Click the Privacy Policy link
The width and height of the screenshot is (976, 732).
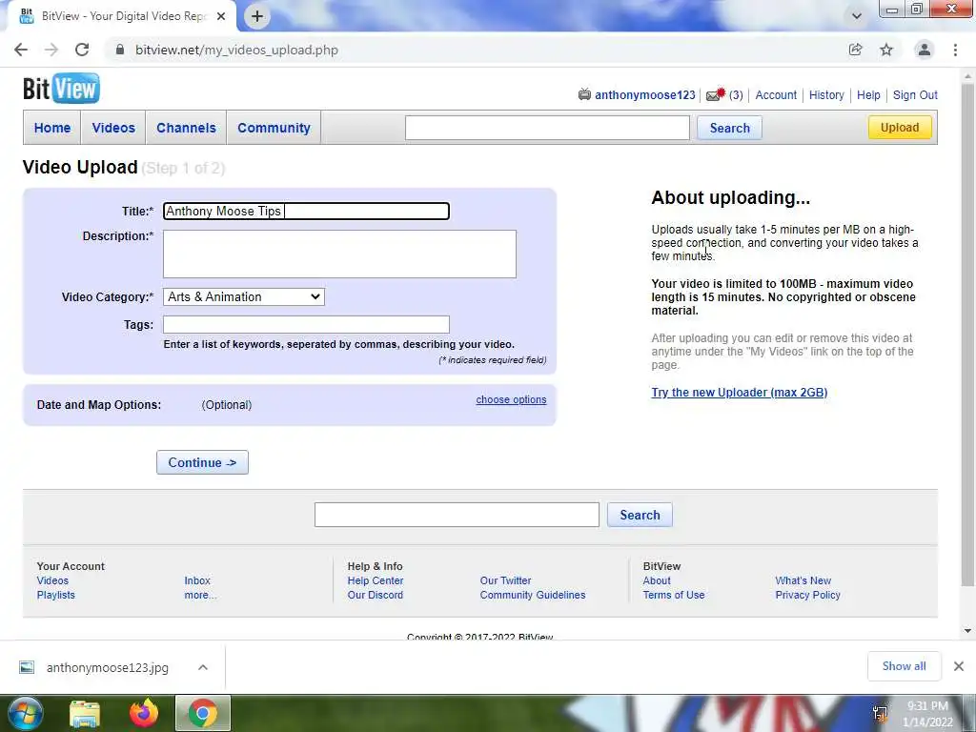(x=808, y=595)
